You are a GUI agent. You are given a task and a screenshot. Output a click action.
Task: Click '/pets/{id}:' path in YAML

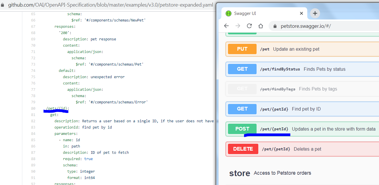tap(57, 109)
